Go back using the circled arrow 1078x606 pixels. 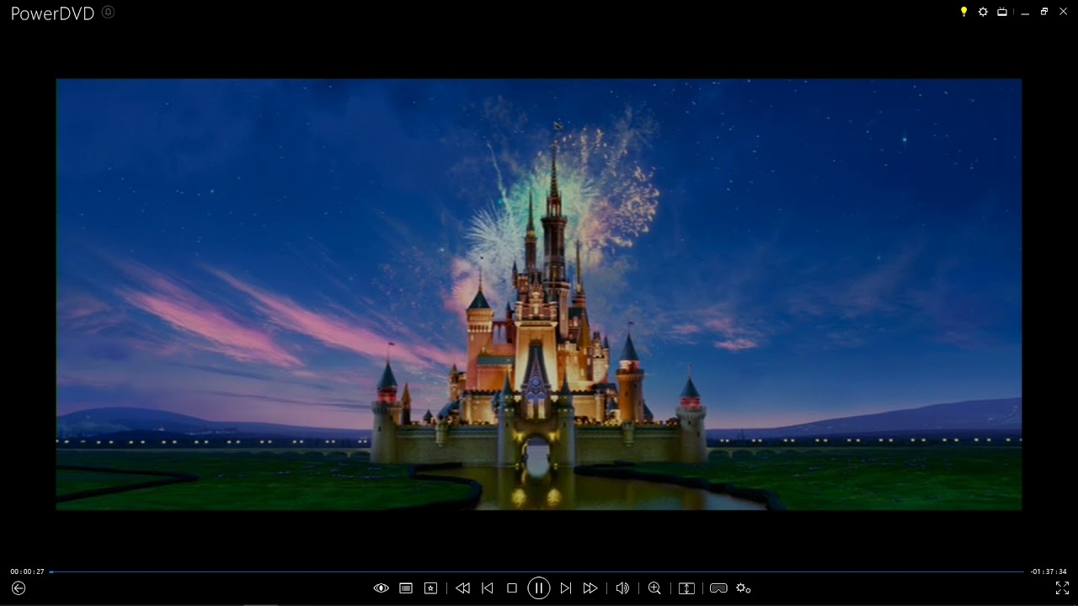(19, 588)
